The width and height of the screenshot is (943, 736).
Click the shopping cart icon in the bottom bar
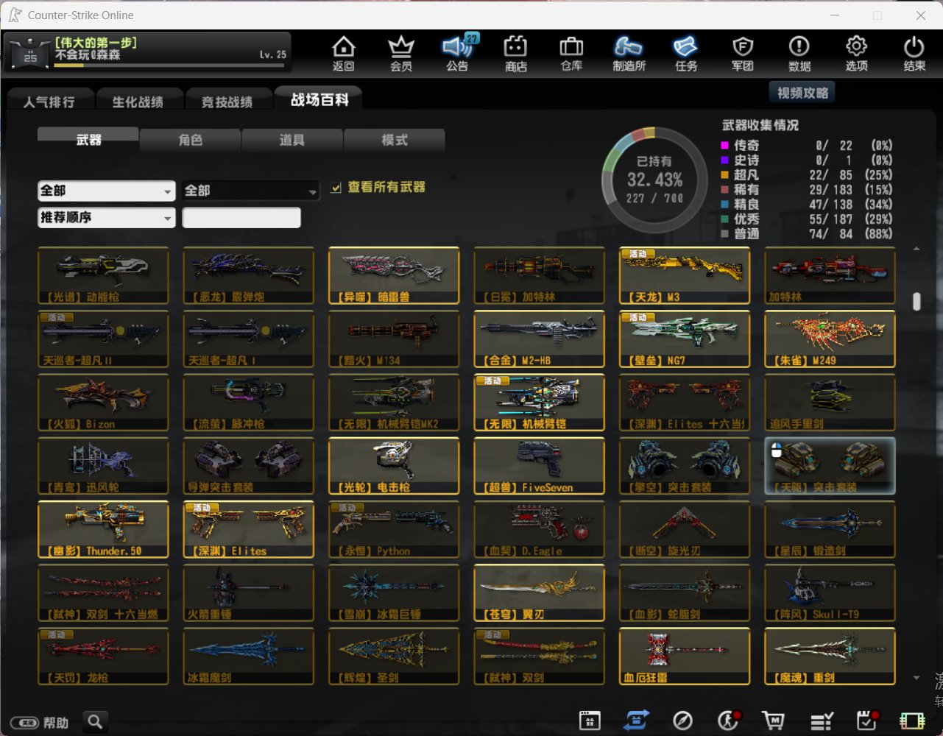pyautogui.click(x=773, y=721)
